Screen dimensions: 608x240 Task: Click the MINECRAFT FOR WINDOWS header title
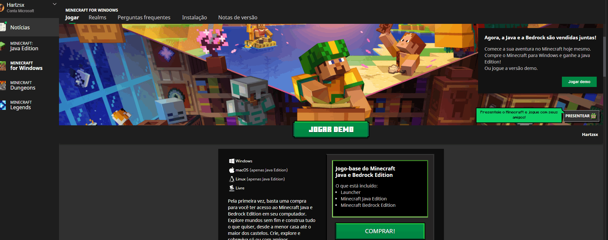[x=92, y=10]
